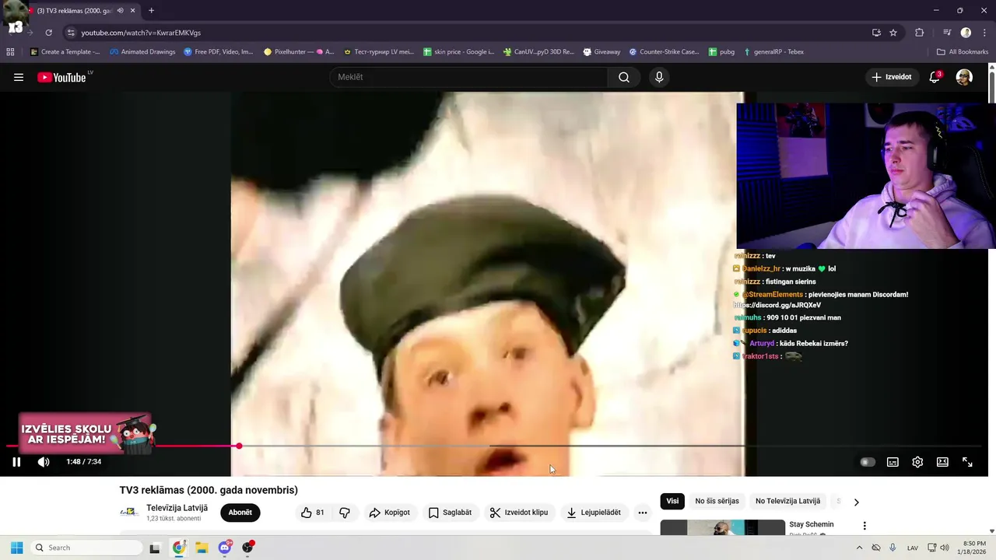Open Televīzija Latvijā channel name link
The width and height of the screenshot is (996, 560).
click(177, 508)
